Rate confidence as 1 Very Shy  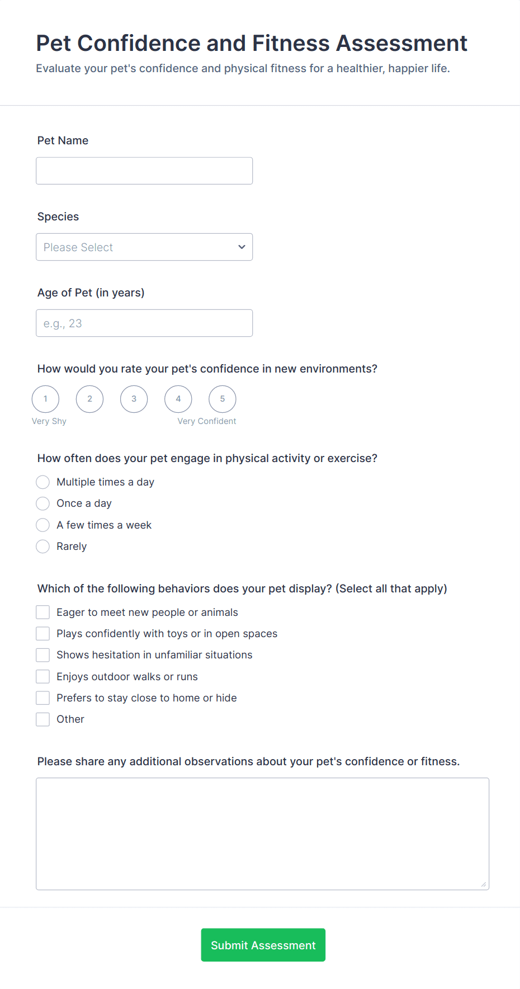pyautogui.click(x=45, y=399)
